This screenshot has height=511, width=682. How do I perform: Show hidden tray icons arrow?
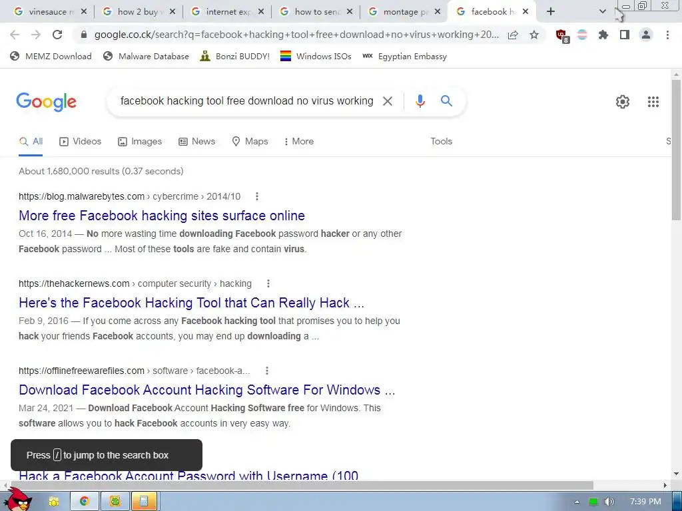tap(577, 502)
